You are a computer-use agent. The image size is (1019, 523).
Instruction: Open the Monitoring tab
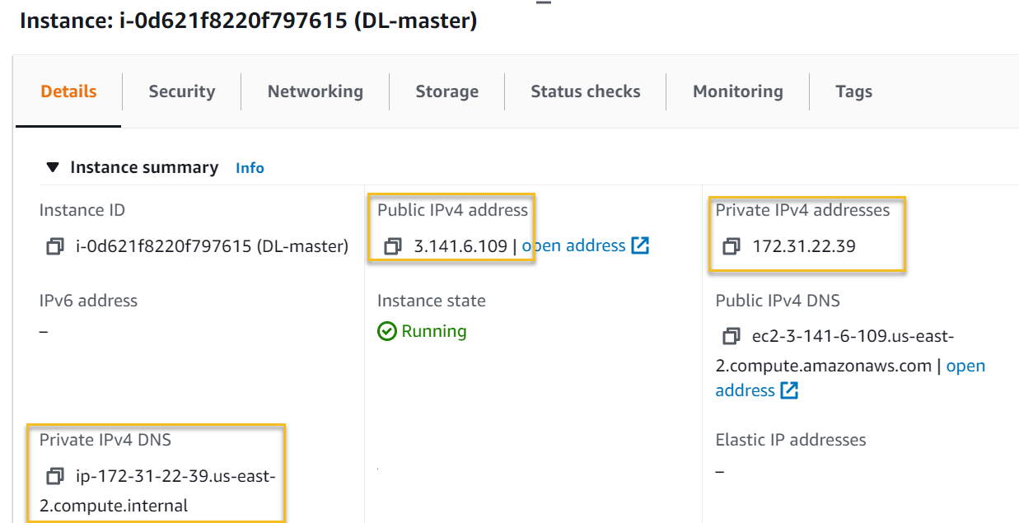[737, 91]
